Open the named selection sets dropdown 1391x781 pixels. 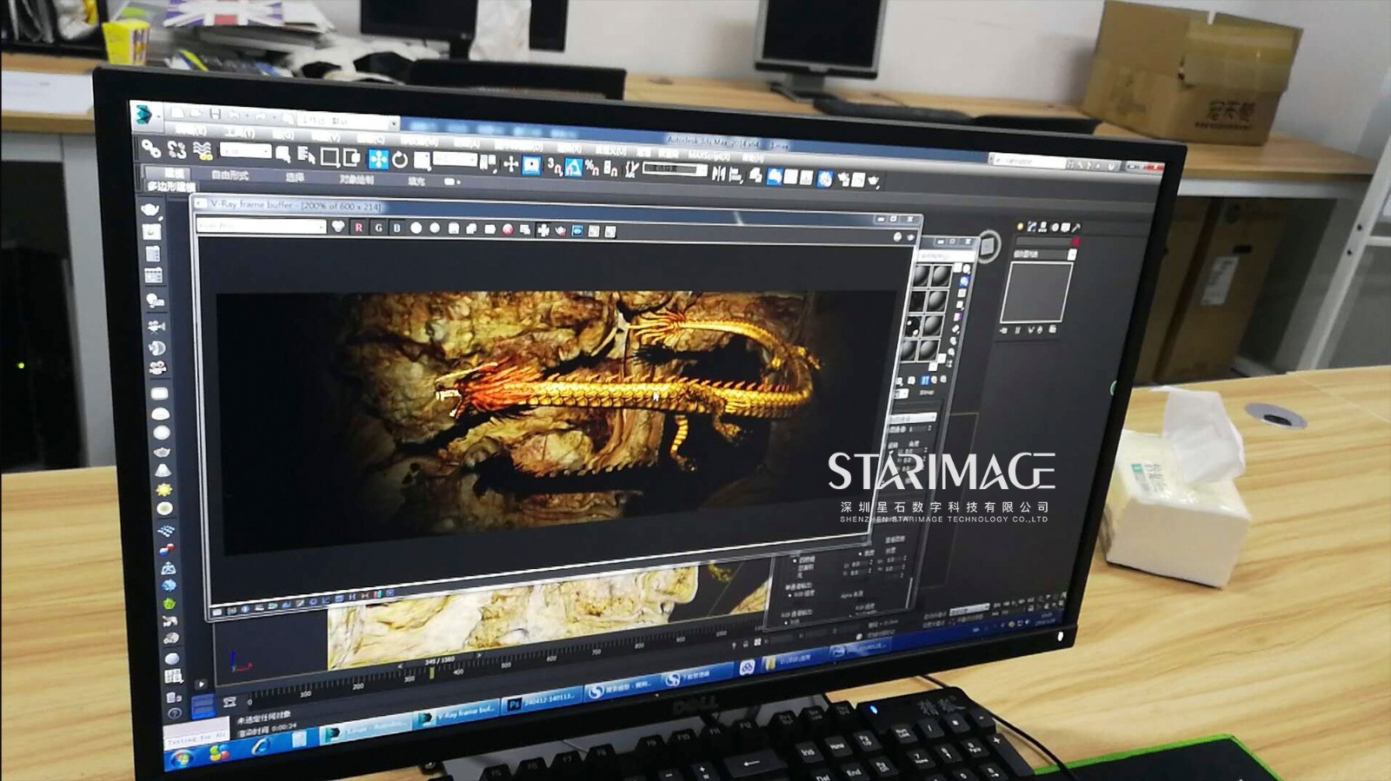point(676,169)
